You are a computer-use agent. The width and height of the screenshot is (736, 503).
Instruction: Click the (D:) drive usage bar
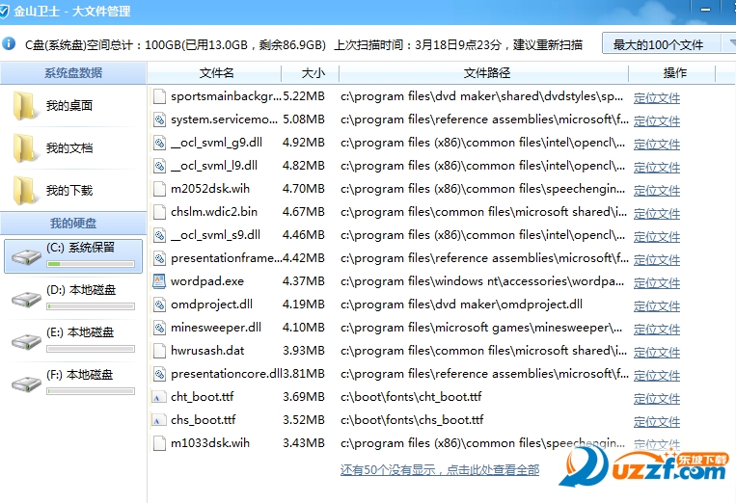pyautogui.click(x=91, y=306)
